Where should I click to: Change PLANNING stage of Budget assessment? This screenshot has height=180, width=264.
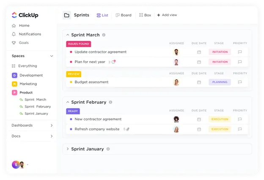220,82
